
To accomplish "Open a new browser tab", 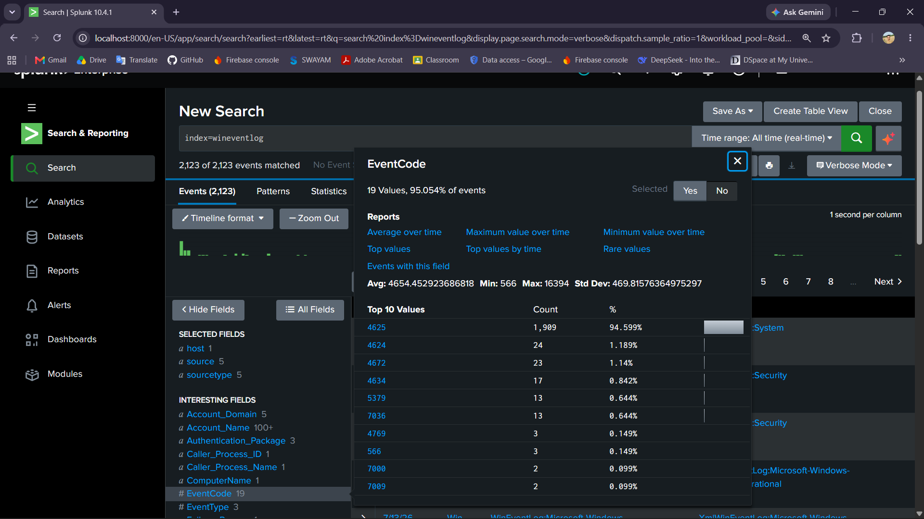I will [176, 12].
